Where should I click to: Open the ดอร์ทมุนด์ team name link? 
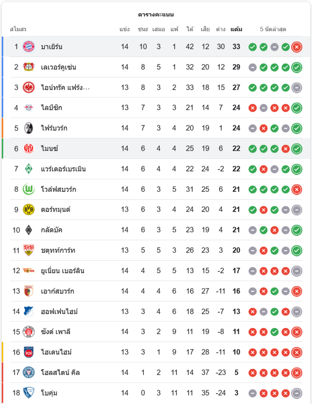[56, 209]
